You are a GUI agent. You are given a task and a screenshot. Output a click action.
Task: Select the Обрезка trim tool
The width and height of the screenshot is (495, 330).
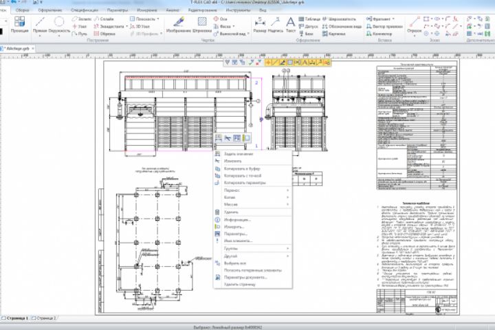coord(104,34)
